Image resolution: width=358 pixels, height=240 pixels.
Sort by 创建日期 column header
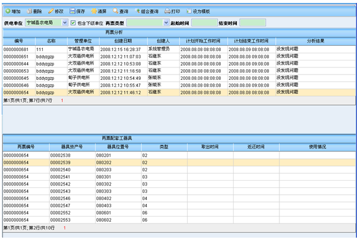123,42
